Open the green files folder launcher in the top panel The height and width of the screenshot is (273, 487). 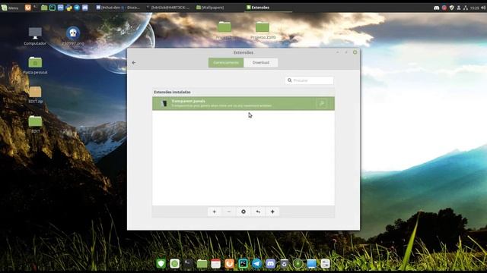(44, 8)
